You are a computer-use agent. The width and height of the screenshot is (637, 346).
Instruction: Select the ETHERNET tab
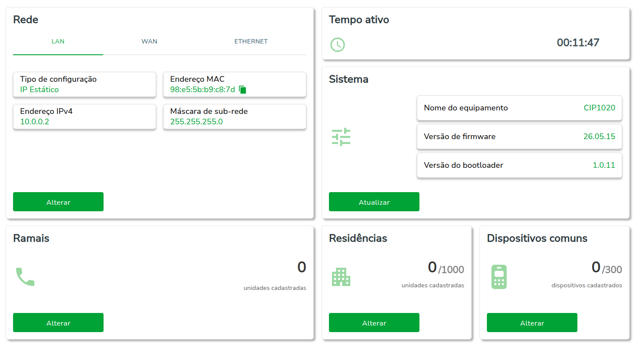[251, 42]
